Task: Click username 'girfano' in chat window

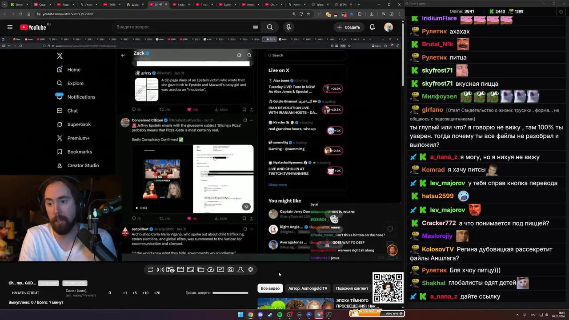Action: pyautogui.click(x=433, y=110)
